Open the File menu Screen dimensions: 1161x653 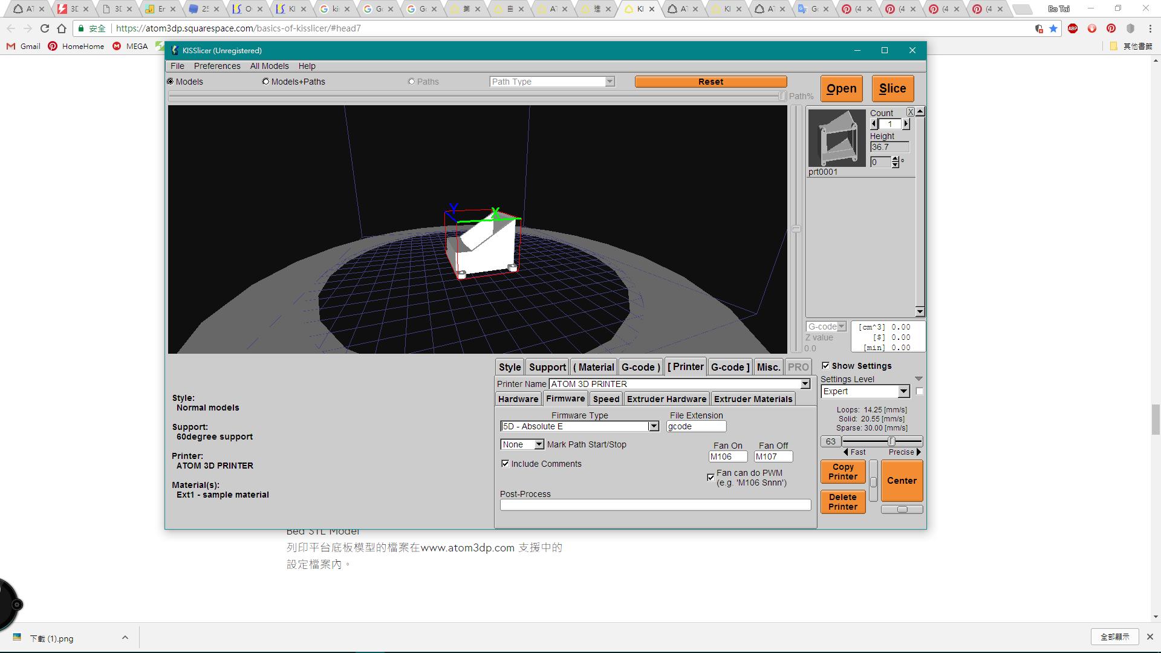click(177, 66)
